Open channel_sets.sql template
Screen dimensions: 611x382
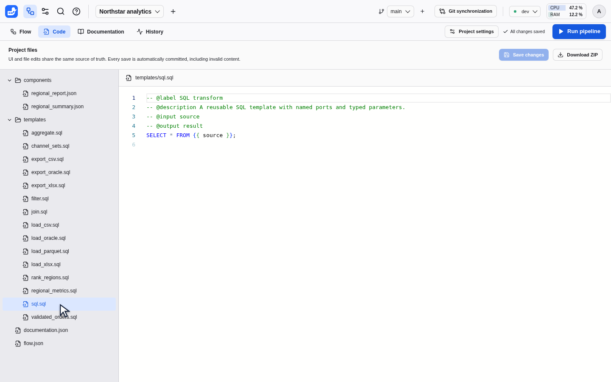coord(59,146)
